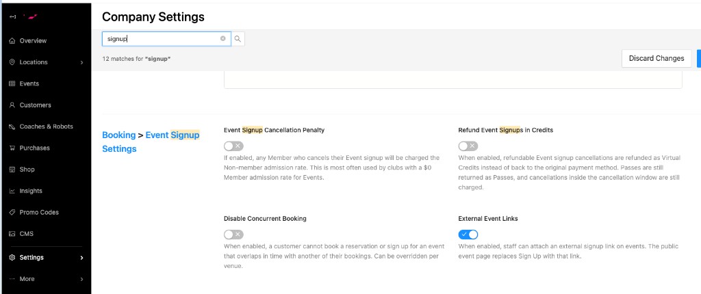Image resolution: width=701 pixels, height=294 pixels.
Task: Click the Shop storefront icon
Action: 12,170
